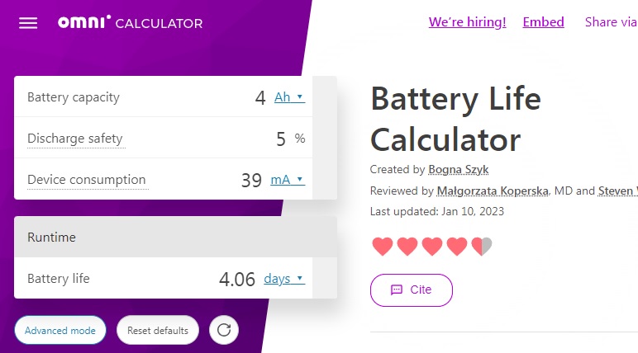Open the Ah battery capacity unit dropdown
The image size is (638, 353).
click(x=289, y=97)
